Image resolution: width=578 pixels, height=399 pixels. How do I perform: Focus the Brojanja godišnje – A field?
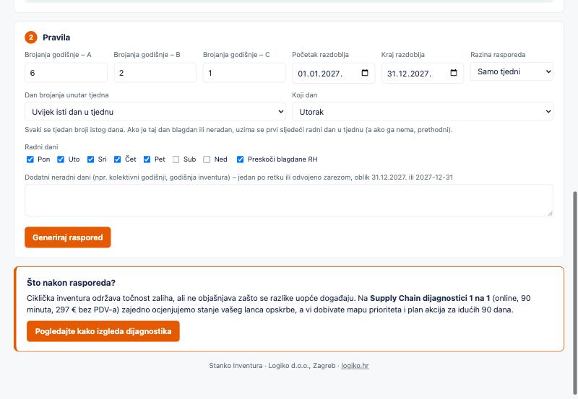[x=66, y=72]
